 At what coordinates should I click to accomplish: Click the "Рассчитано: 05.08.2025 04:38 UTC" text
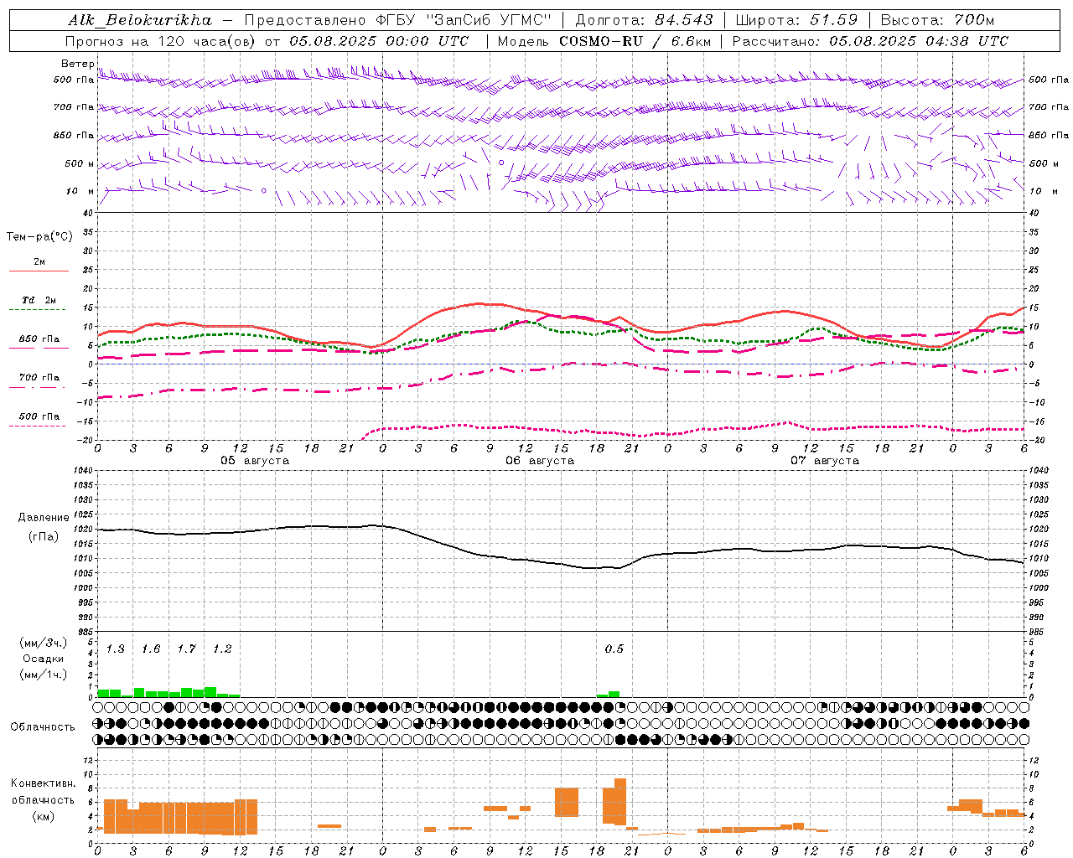point(870,41)
